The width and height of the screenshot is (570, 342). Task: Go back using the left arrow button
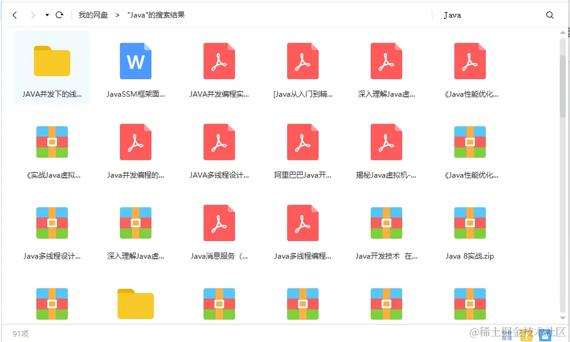tap(15, 15)
